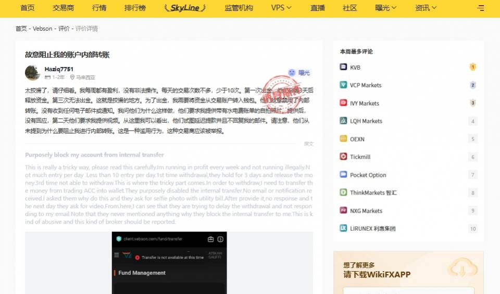Expand the 资讯 dropdown in navigation
This screenshot has width=500, height=294.
(x=426, y=8)
